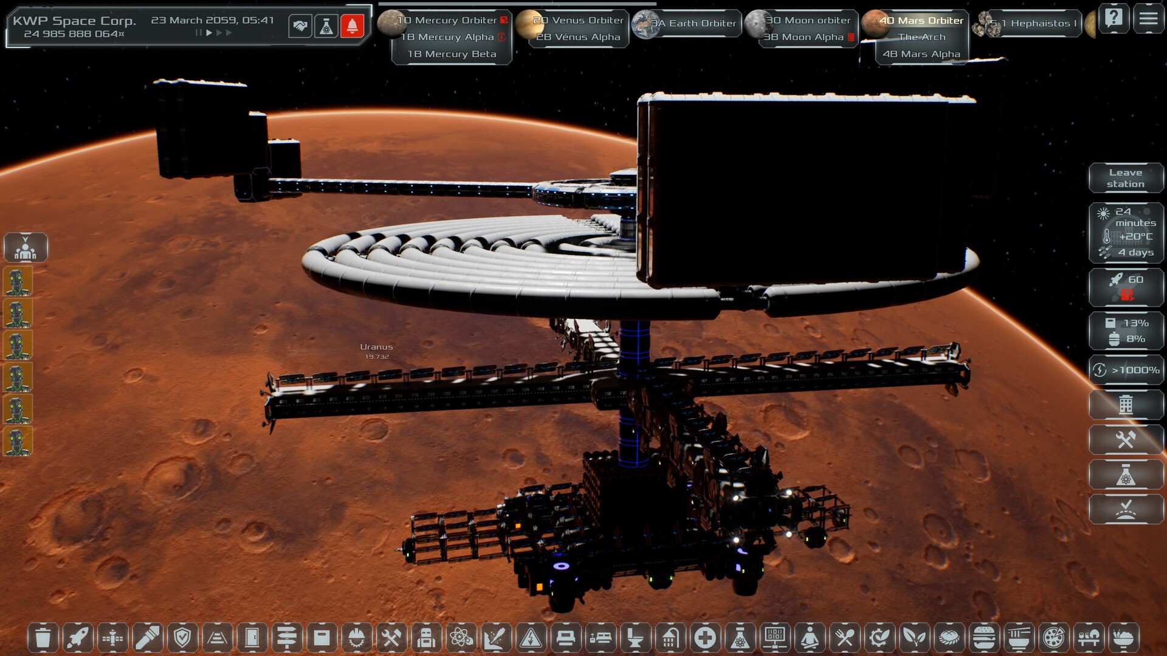
Task: Click the >1000% power indicator
Action: pos(1126,369)
